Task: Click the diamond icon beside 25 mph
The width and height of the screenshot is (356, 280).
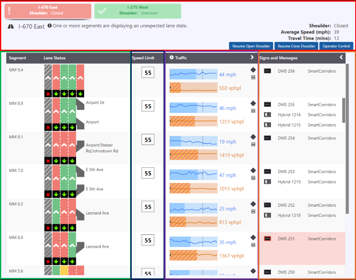Action: [253, 204]
